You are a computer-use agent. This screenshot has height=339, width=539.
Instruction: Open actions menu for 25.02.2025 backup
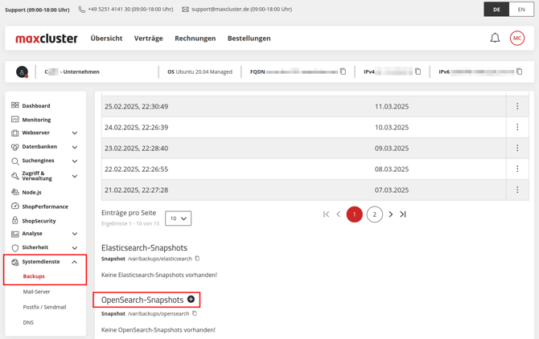pos(517,106)
